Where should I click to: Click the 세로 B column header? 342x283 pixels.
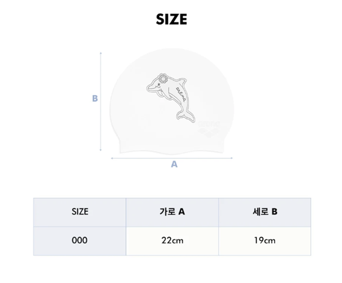264,212
